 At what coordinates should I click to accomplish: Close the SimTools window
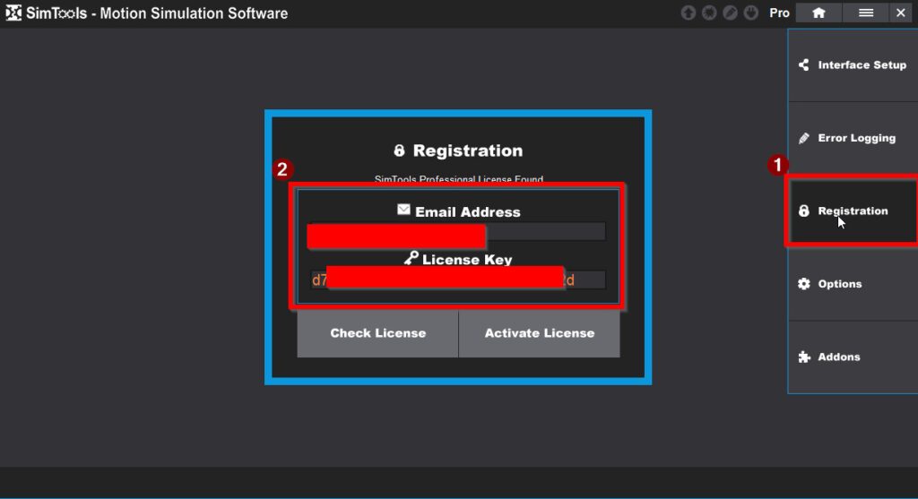pyautogui.click(x=901, y=13)
